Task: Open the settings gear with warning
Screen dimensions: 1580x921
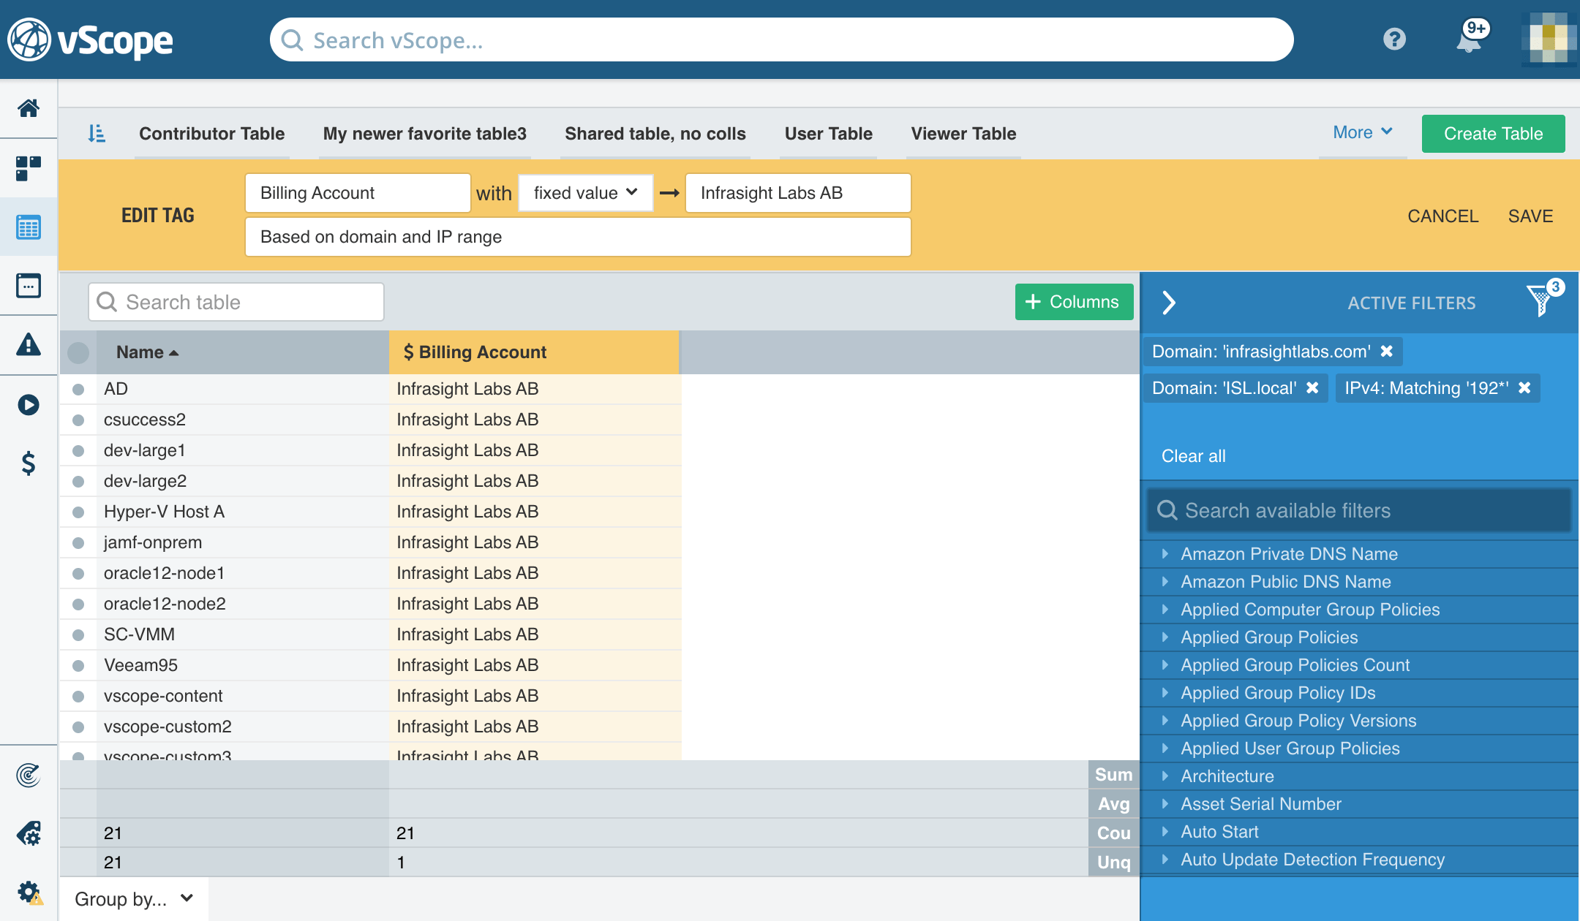Action: pos(30,892)
